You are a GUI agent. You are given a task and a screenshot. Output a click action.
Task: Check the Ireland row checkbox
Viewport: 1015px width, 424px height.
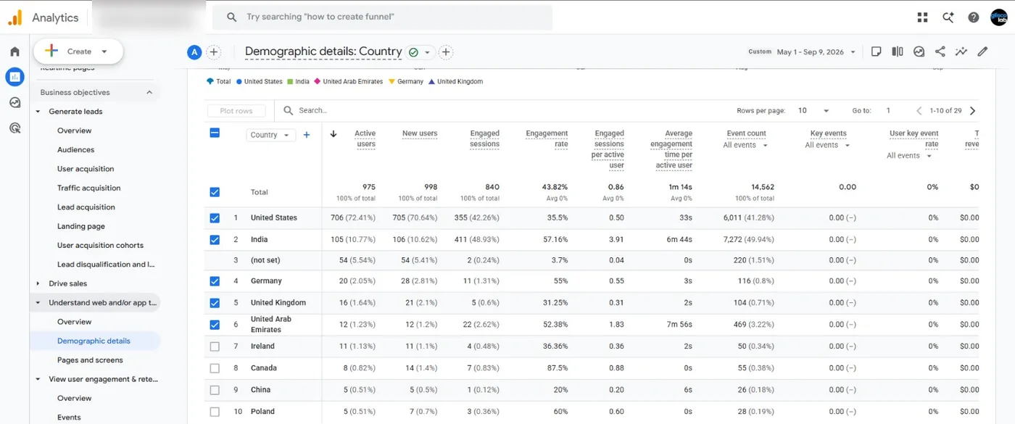pos(215,346)
